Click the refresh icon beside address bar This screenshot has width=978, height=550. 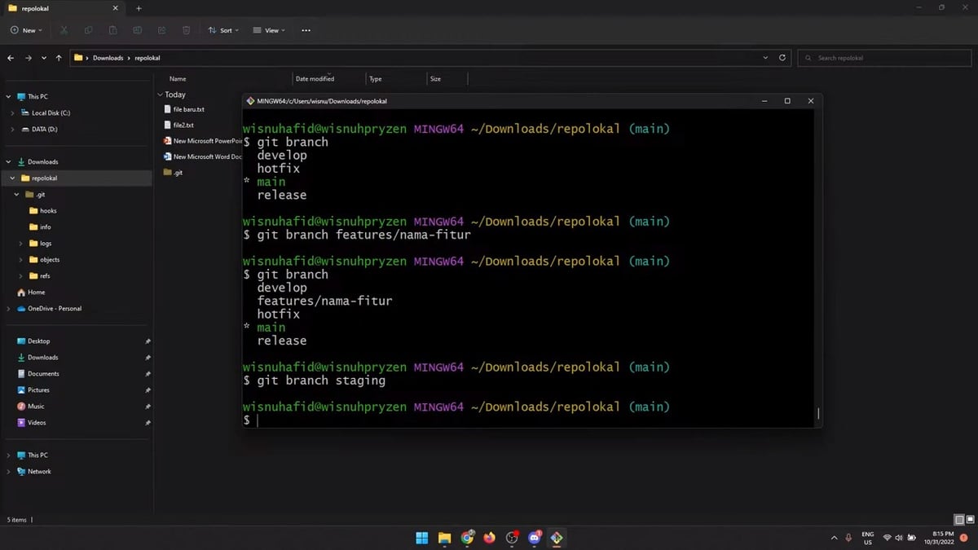[782, 58]
